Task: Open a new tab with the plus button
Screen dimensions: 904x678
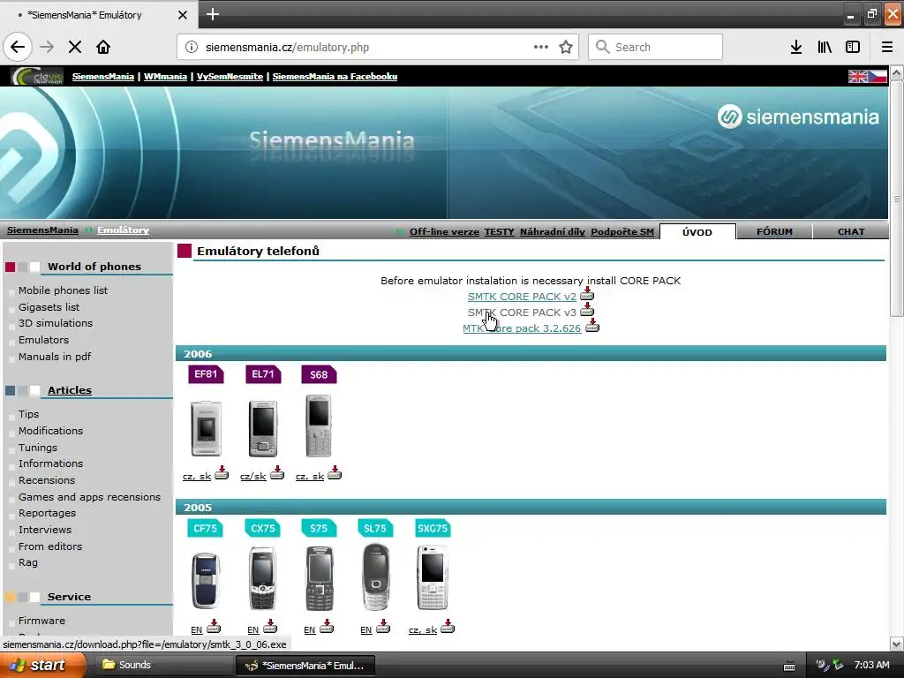Action: [x=213, y=14]
